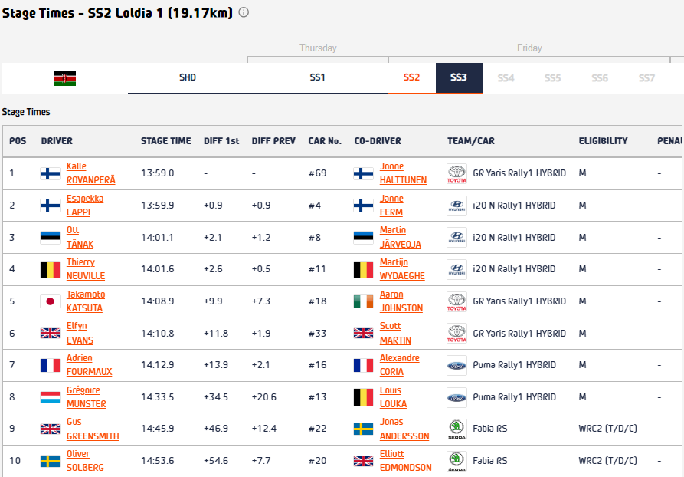The height and width of the screenshot is (477, 684).
Task: Click UK flag beside Elfyn Evans
Action: [50, 334]
